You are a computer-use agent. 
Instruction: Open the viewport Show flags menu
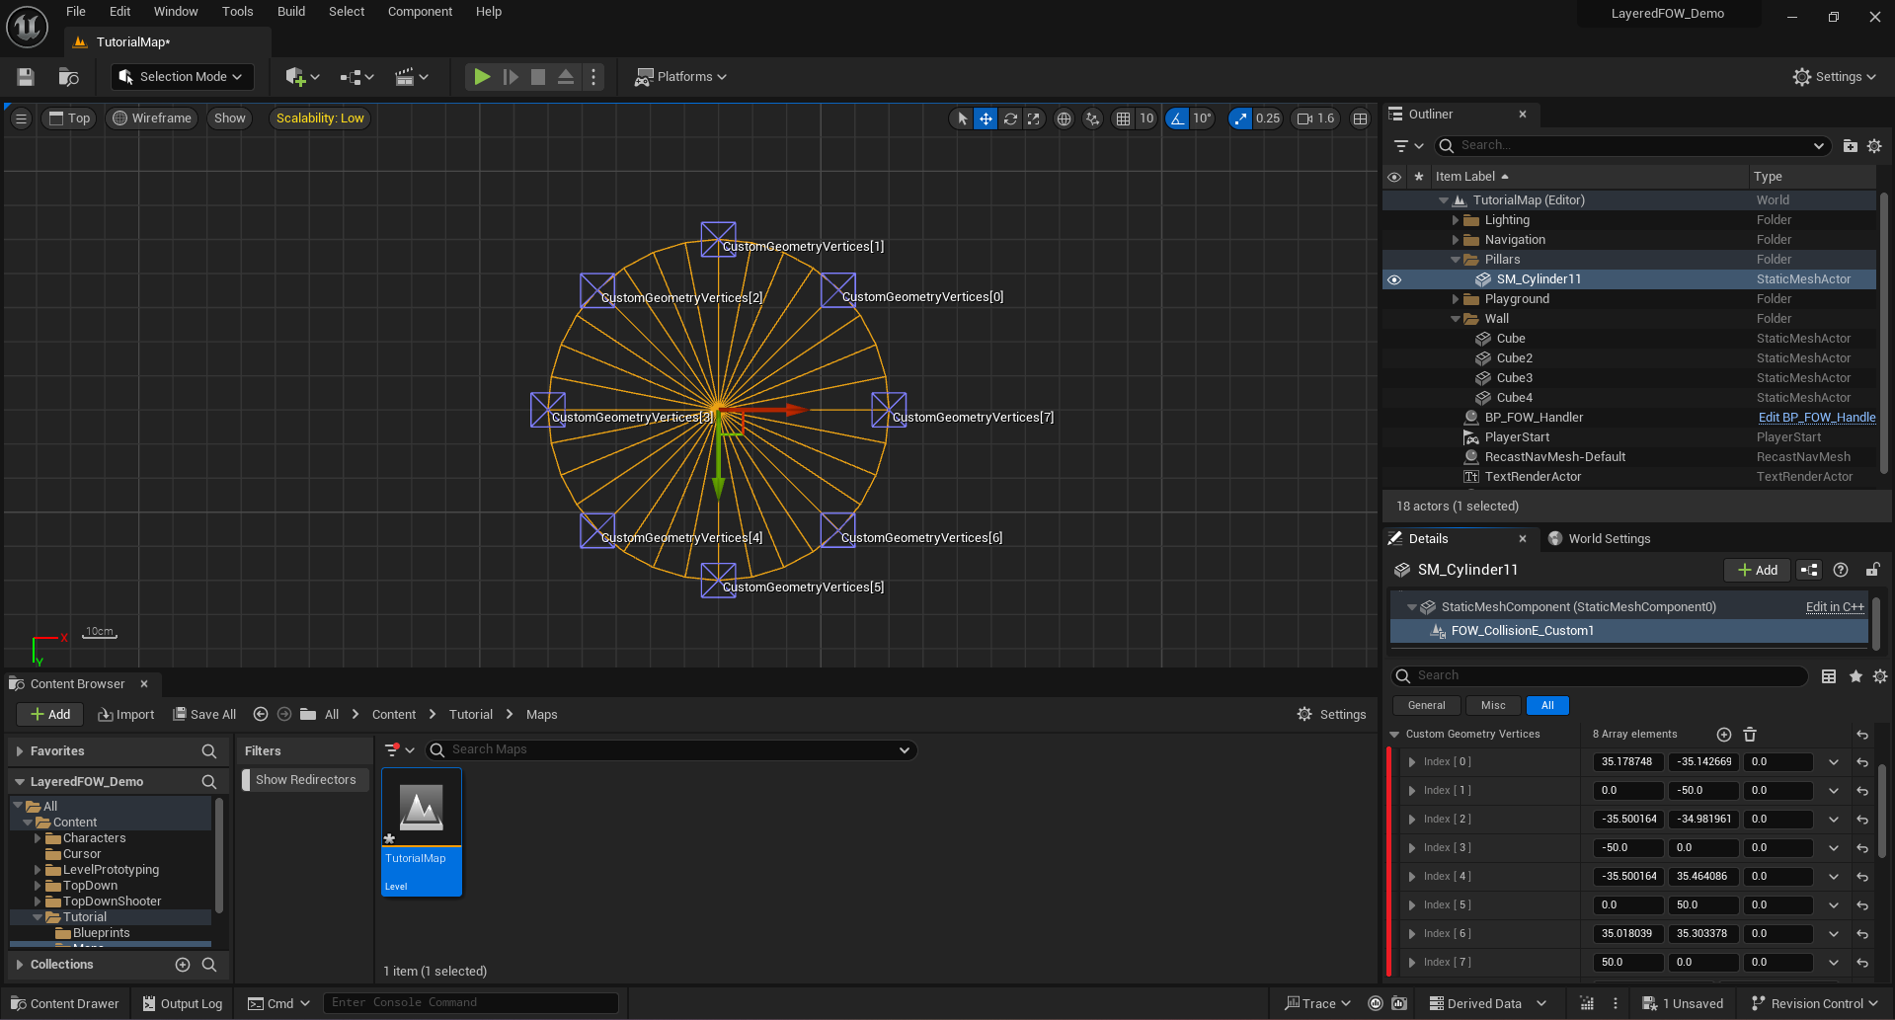tap(230, 118)
